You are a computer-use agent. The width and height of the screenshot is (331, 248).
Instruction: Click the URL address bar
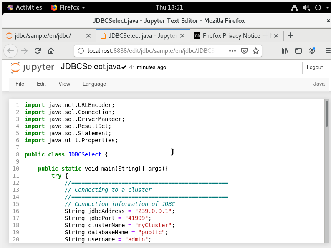click(x=150, y=51)
